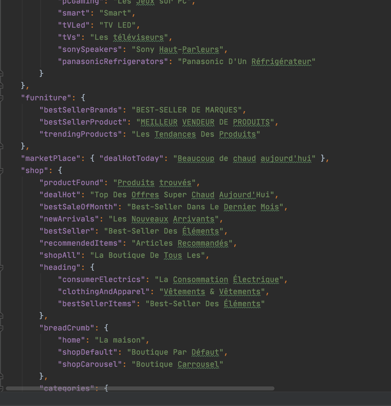Click the horizontal scrollbar thumb at the bottom
391x406 pixels.
(x=140, y=388)
